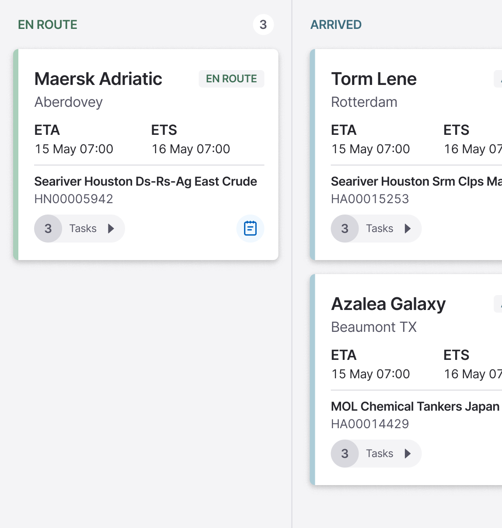Open the notes icon on Maersk Adriatic card
The width and height of the screenshot is (502, 528).
250,229
